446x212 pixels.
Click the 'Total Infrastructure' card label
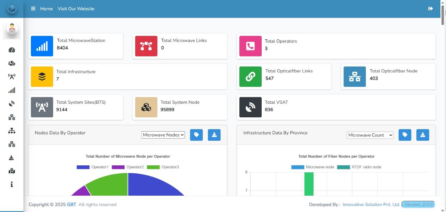coord(76,72)
